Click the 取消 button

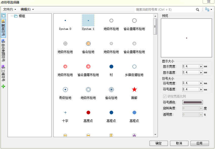coord(179,143)
